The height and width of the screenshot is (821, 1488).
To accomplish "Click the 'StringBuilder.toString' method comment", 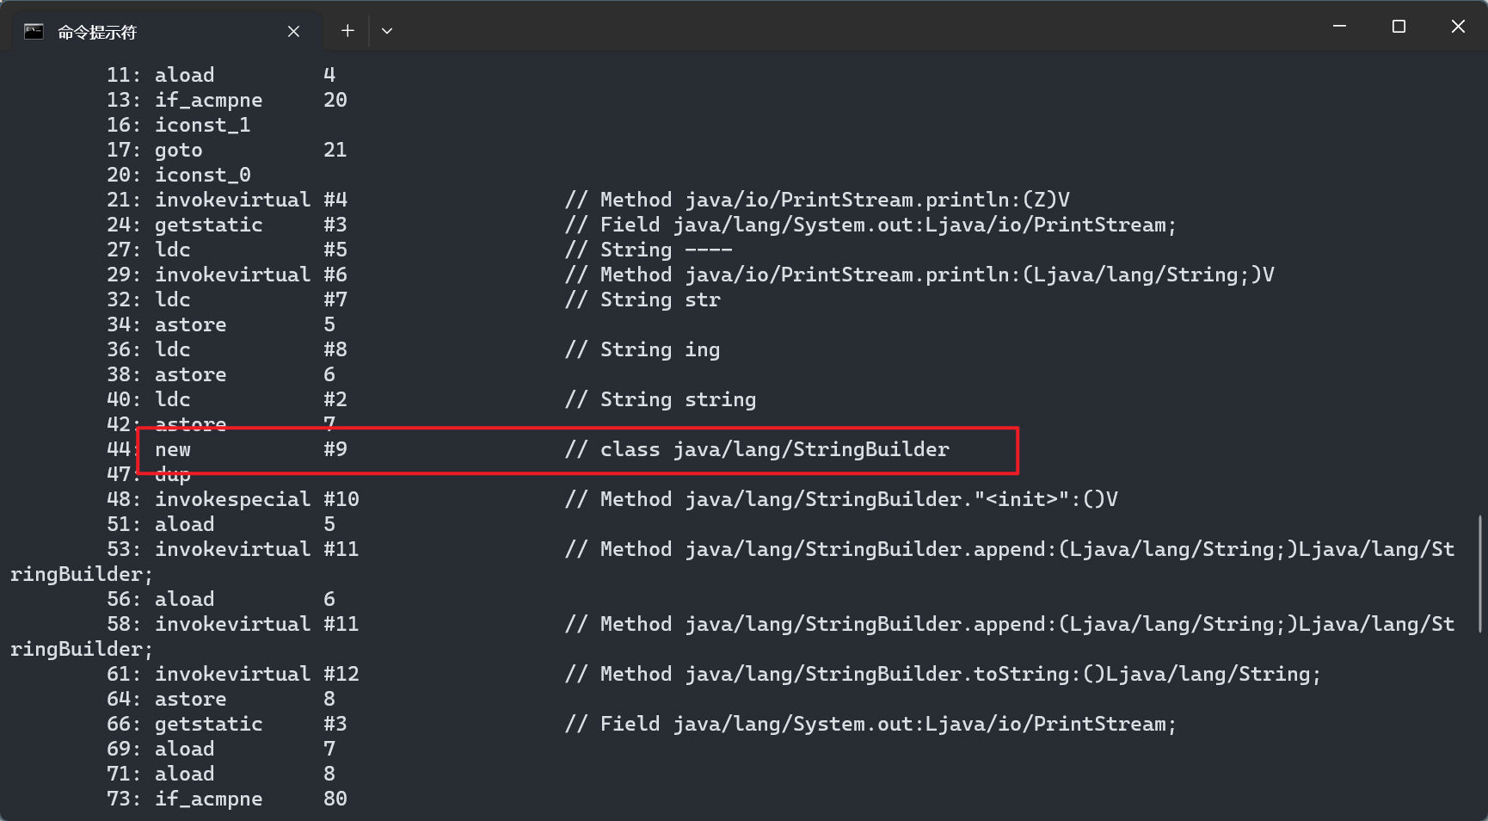I will tap(942, 674).
